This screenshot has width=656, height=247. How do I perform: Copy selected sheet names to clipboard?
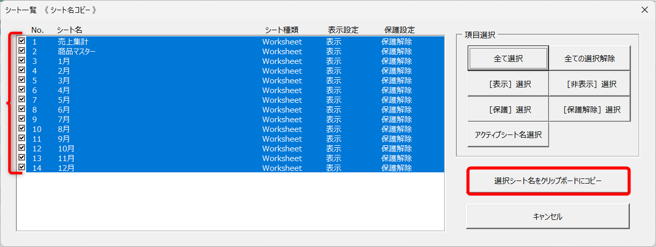[548, 181]
